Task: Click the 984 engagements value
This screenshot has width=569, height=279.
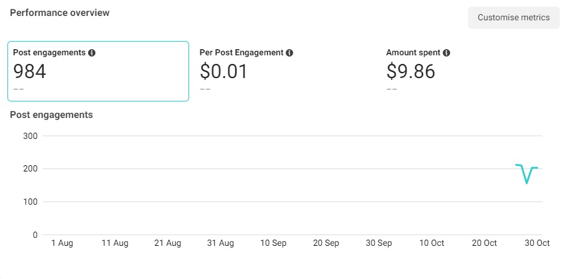Action: [x=30, y=71]
